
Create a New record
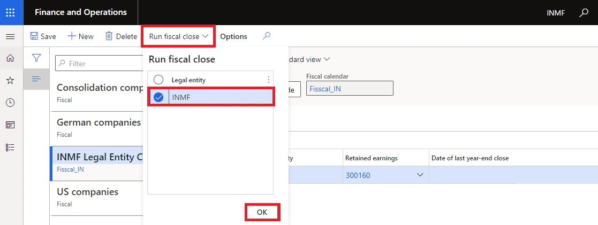[80, 36]
